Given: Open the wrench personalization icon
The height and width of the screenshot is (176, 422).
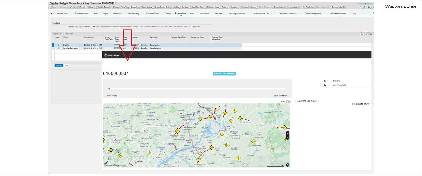Looking at the screenshot, I should 364,7.
